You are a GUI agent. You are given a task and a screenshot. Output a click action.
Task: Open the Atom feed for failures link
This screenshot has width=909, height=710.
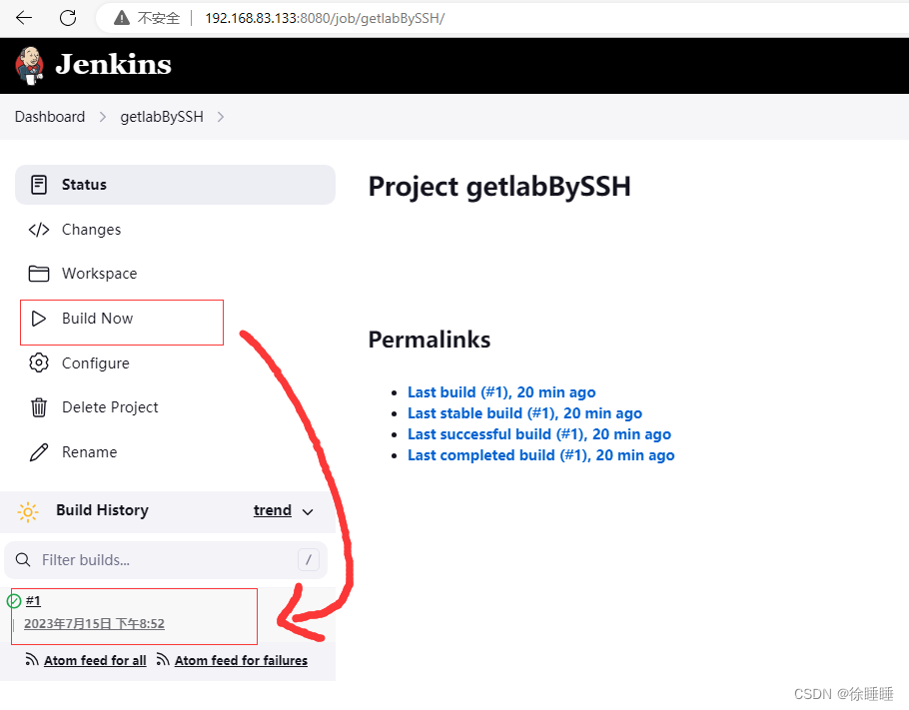coord(241,660)
